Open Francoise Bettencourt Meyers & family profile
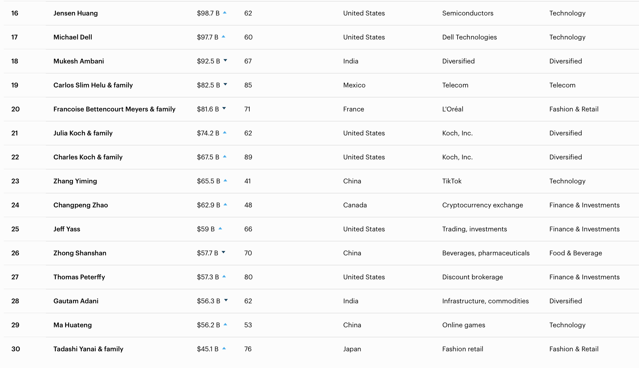The height and width of the screenshot is (368, 639). click(x=114, y=109)
